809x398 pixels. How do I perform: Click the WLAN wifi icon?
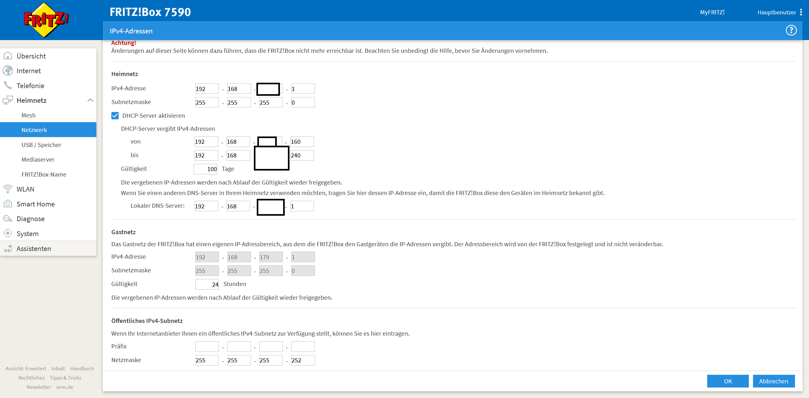8,189
